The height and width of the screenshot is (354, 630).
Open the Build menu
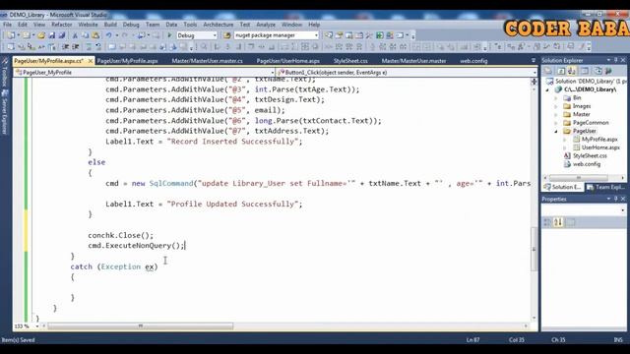(x=110, y=25)
